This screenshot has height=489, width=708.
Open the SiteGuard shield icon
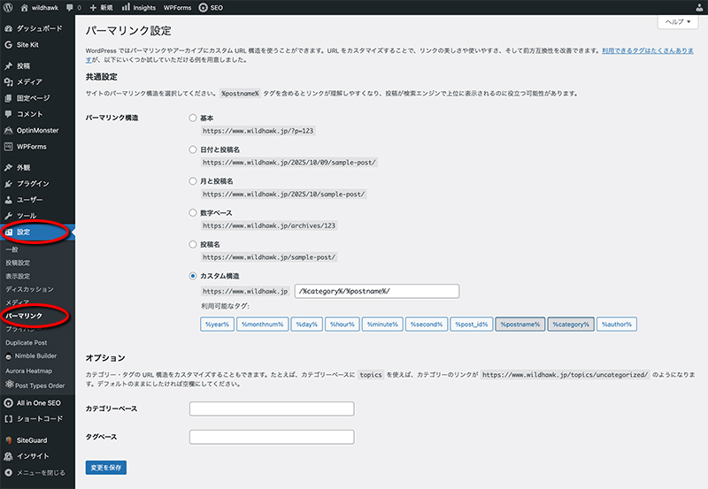8,439
